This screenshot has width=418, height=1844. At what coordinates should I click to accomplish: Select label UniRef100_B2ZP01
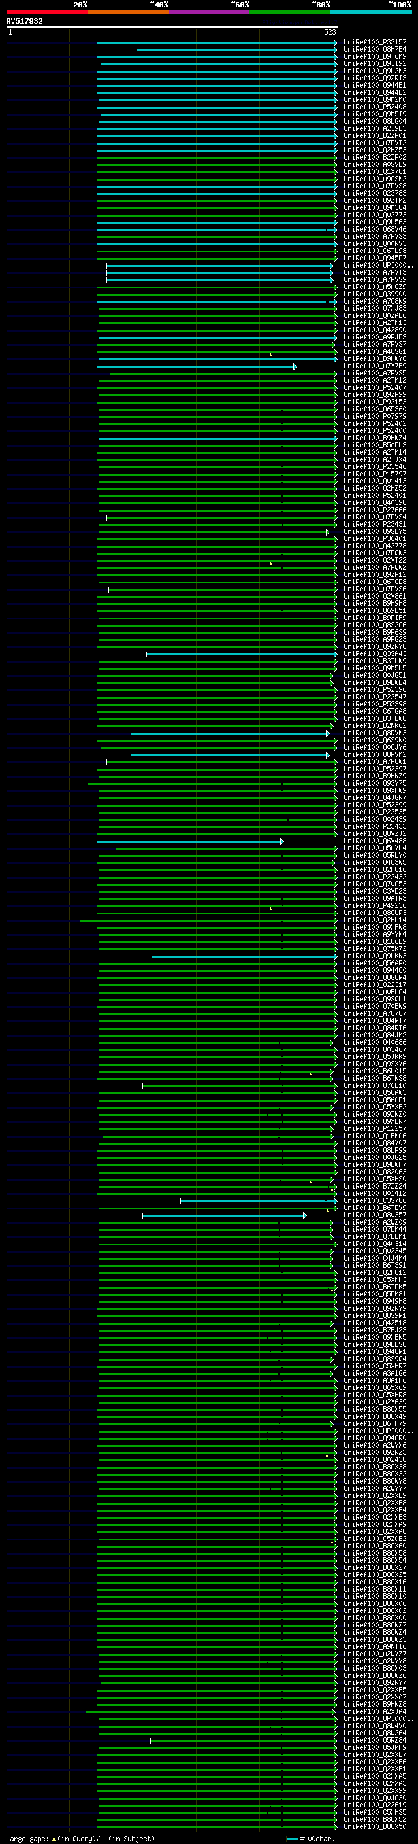tap(374, 135)
